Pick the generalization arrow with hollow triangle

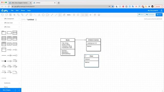(9, 50)
